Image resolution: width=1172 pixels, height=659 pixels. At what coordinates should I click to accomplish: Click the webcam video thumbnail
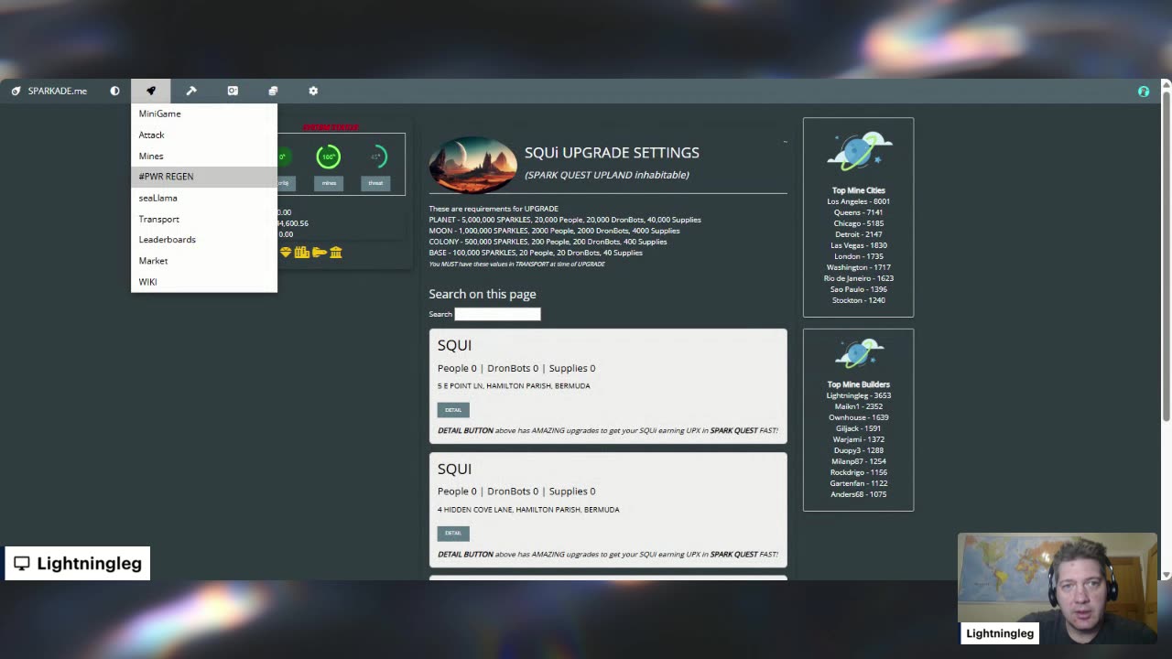point(1058,589)
